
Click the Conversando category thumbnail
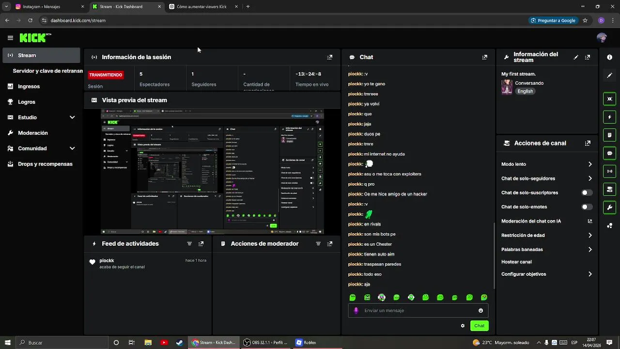click(x=507, y=87)
